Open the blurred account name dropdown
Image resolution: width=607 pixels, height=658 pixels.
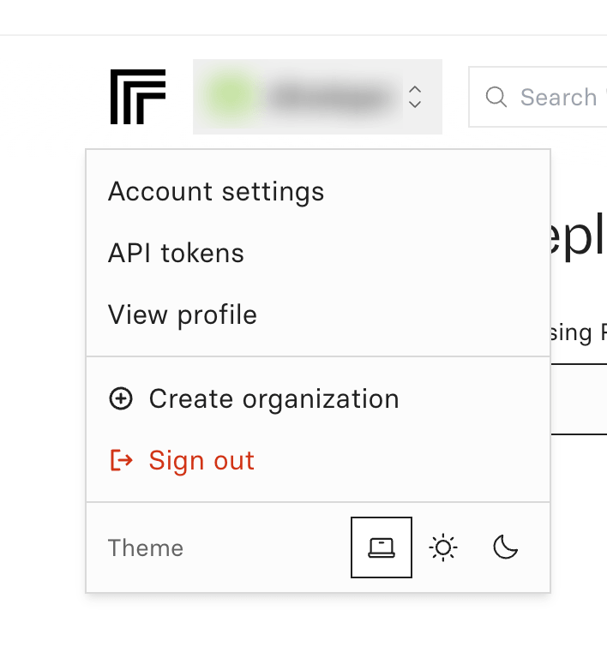point(317,97)
